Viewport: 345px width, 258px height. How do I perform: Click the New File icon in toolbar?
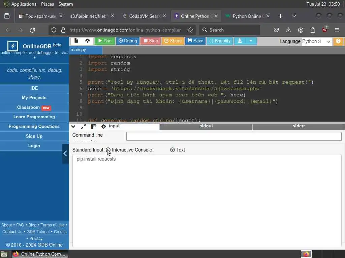[x=76, y=41]
